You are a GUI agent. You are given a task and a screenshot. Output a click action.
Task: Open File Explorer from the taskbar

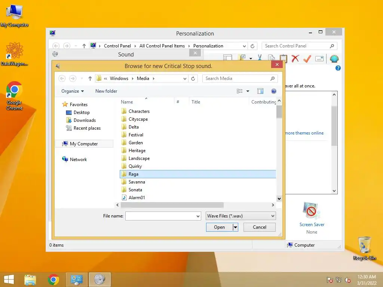pyautogui.click(x=30, y=280)
